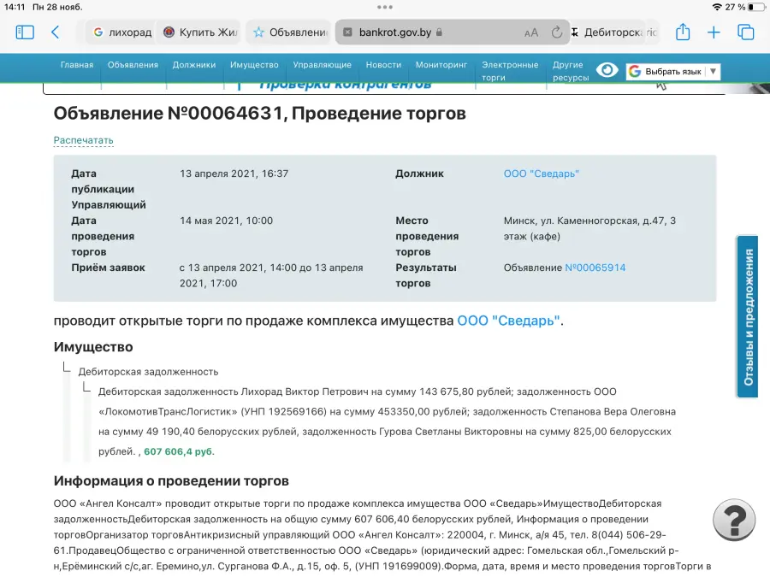Click the Результаты торгов label

426,275
